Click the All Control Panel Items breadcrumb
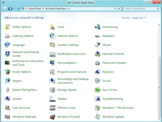The image size is (162, 122). pos(56,9)
